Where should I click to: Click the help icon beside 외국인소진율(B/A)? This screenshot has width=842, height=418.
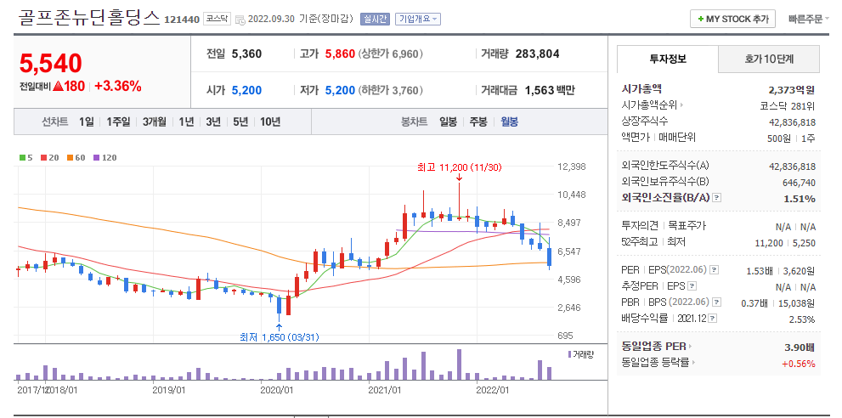tap(717, 198)
